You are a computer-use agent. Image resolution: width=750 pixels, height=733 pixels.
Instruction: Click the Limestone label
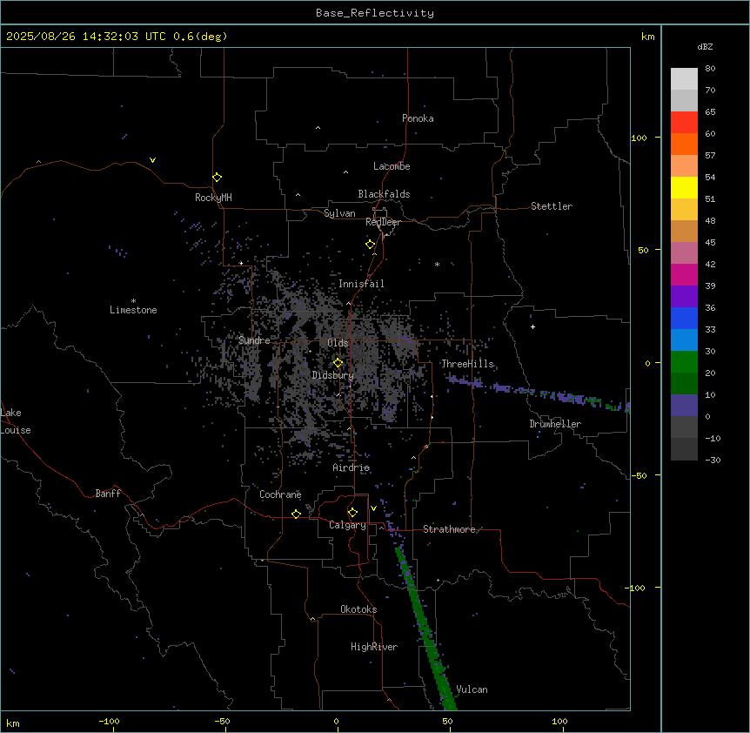click(133, 310)
